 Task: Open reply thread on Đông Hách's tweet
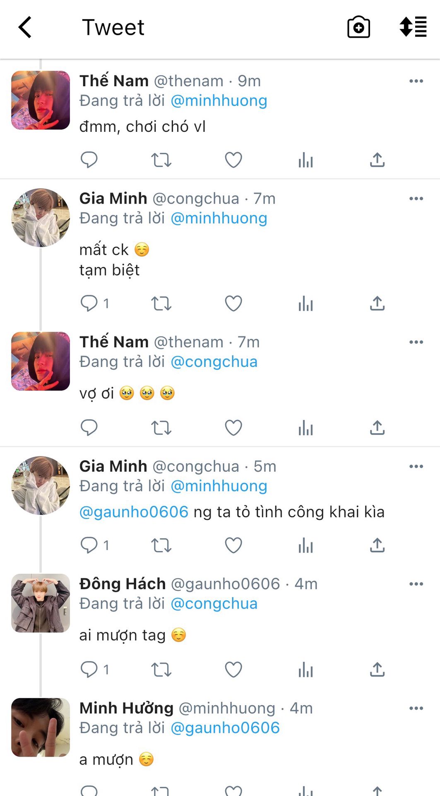(89, 670)
